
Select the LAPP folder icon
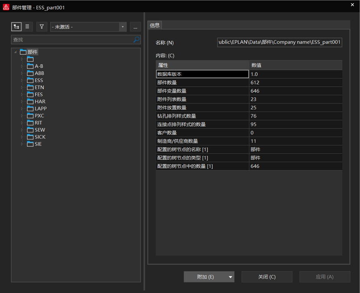tap(30, 109)
